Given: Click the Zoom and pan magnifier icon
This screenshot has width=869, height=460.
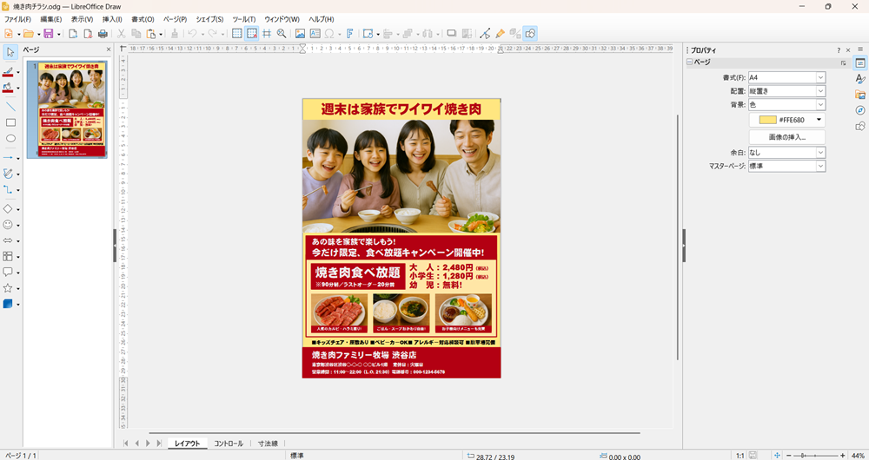Looking at the screenshot, I should click(x=282, y=34).
